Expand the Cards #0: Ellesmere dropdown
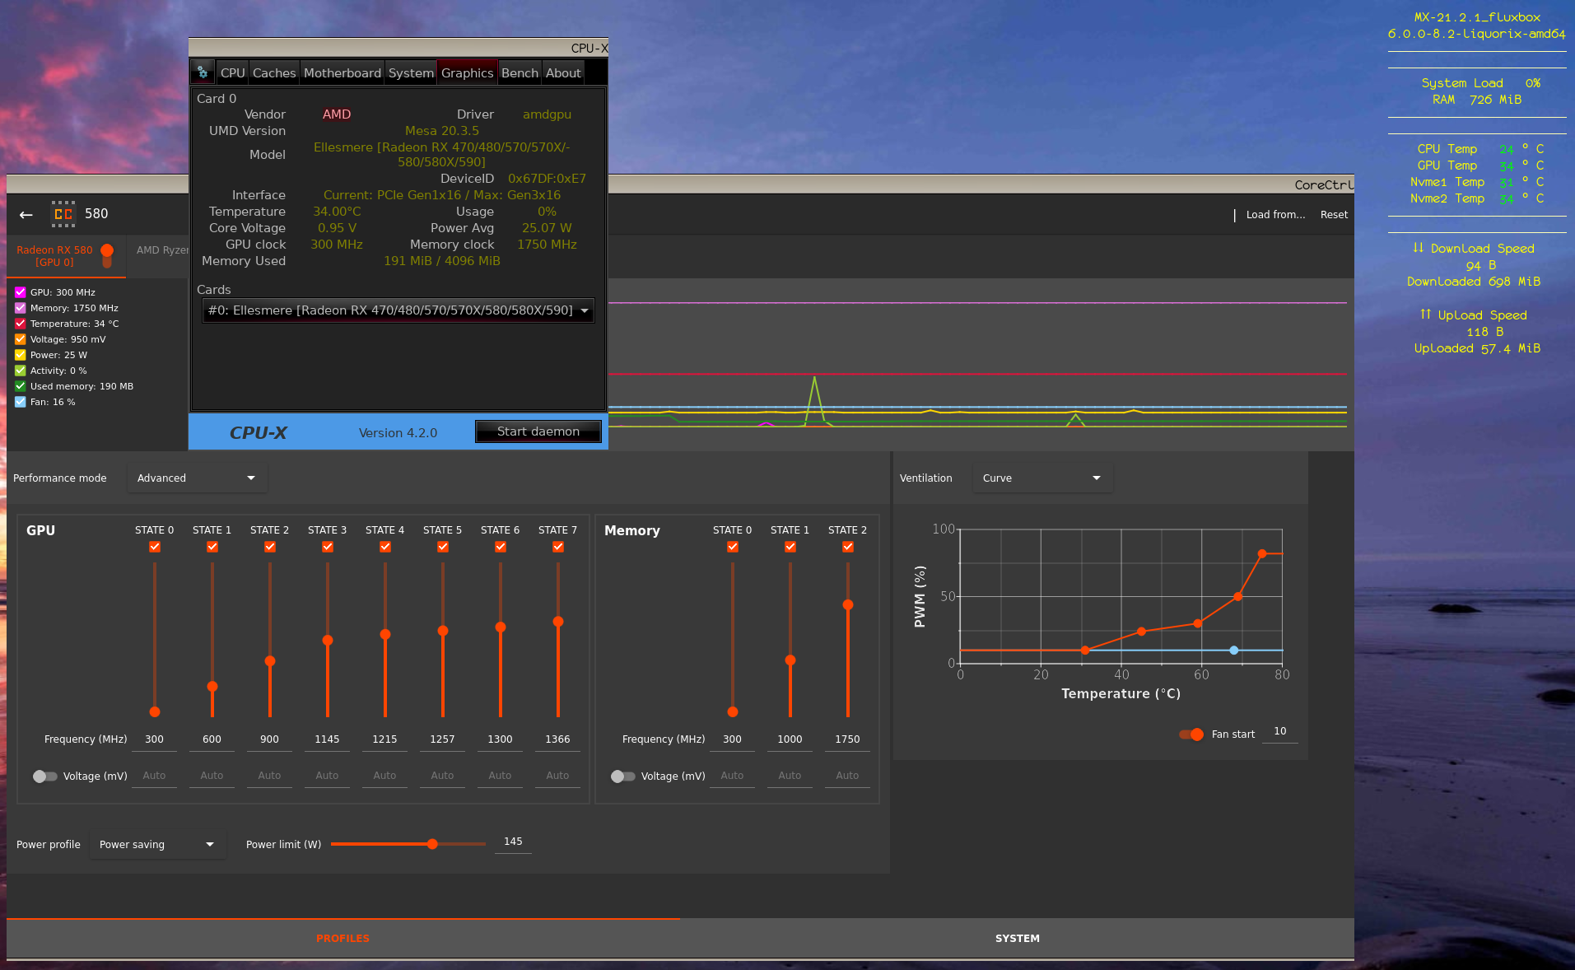1575x970 pixels. click(x=398, y=310)
